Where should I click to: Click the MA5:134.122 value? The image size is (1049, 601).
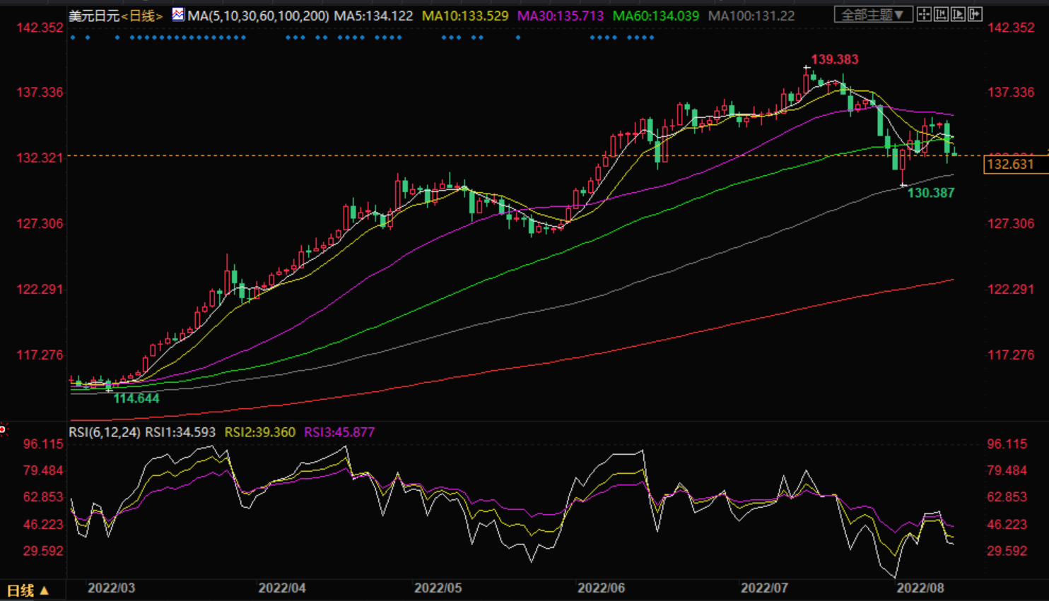373,16
